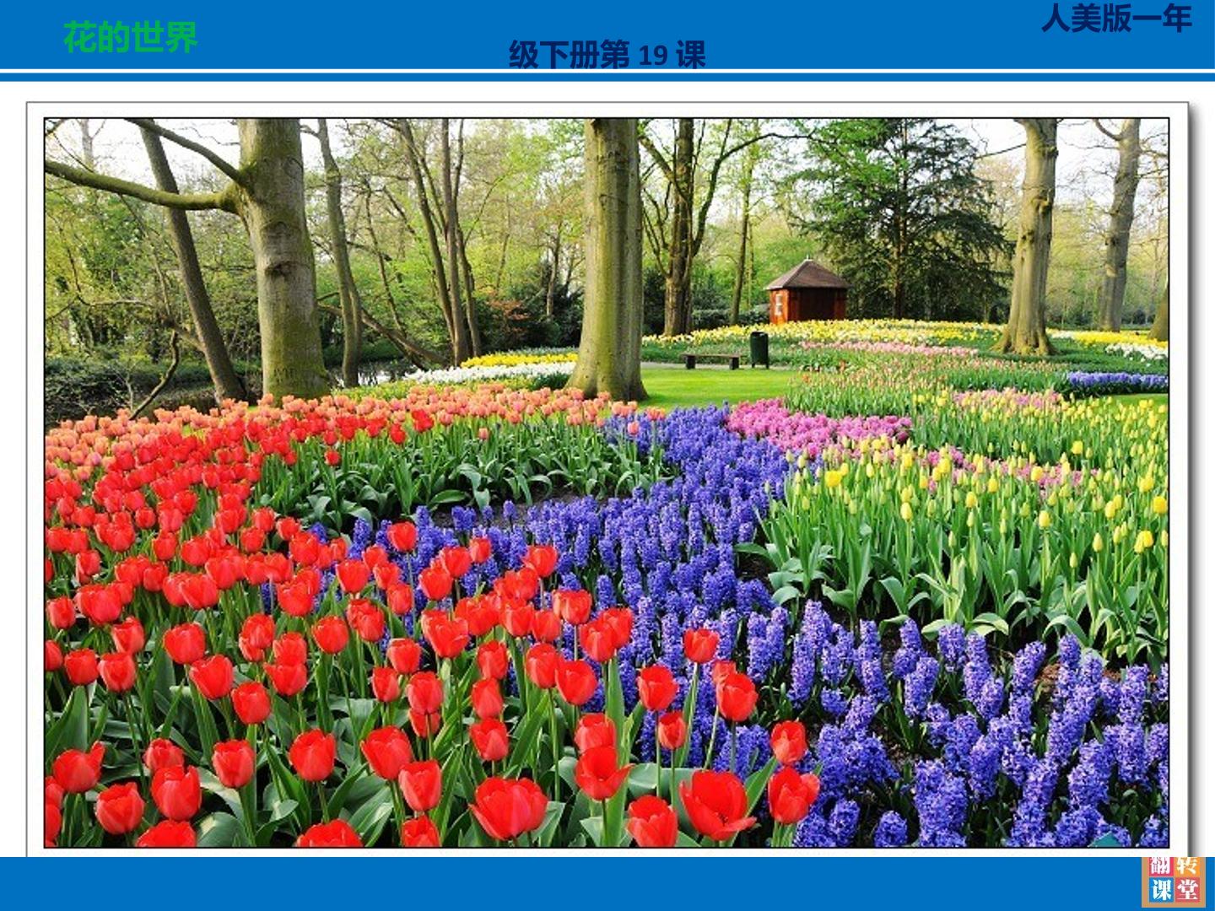Click the blue header banner background

tap(607, 34)
